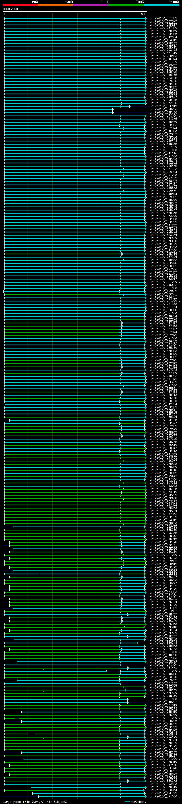Open the UniRef100_A4HL27 hit
Image resolution: width=182 pixels, height=804 pixels.
163,755
